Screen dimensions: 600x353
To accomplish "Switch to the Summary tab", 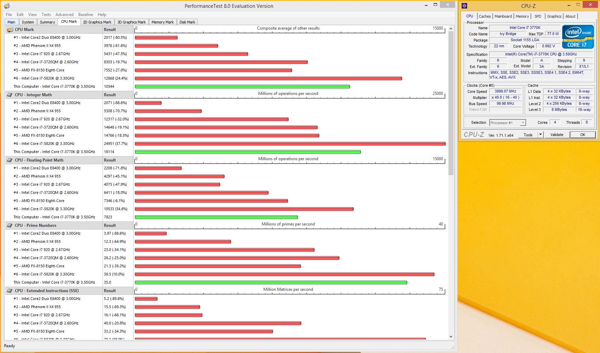I will pyautogui.click(x=47, y=22).
